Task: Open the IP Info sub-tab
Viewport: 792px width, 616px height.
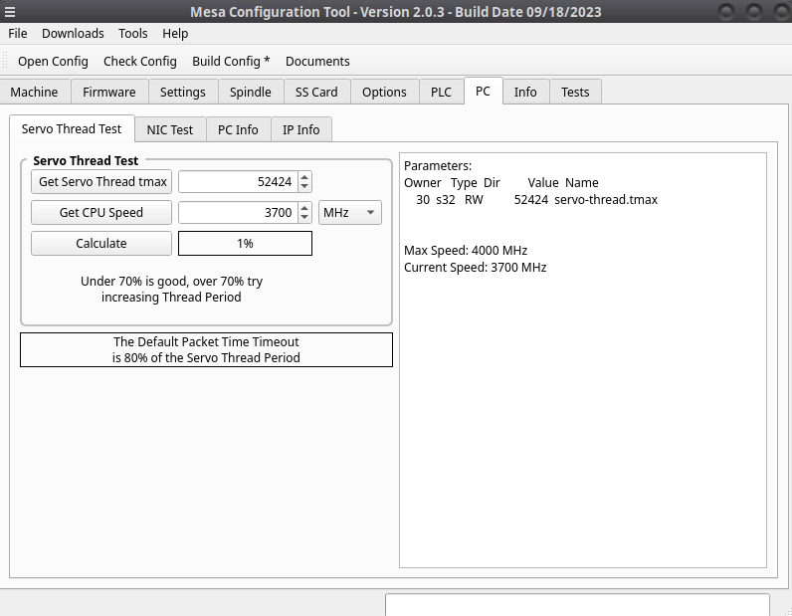Action: pos(301,130)
